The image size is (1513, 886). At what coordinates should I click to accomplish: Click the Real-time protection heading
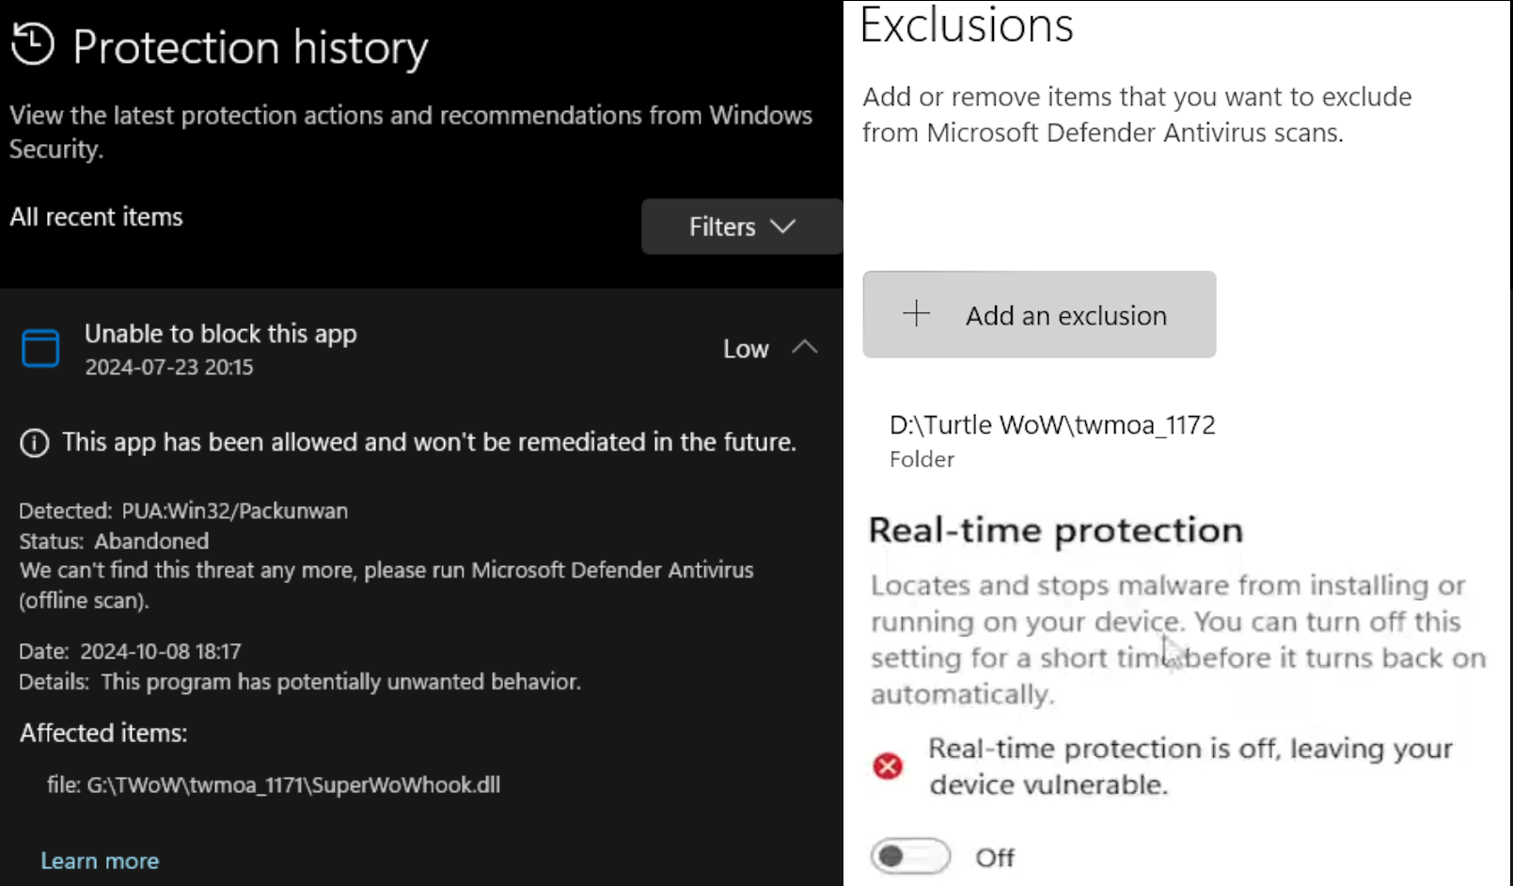(x=1055, y=530)
